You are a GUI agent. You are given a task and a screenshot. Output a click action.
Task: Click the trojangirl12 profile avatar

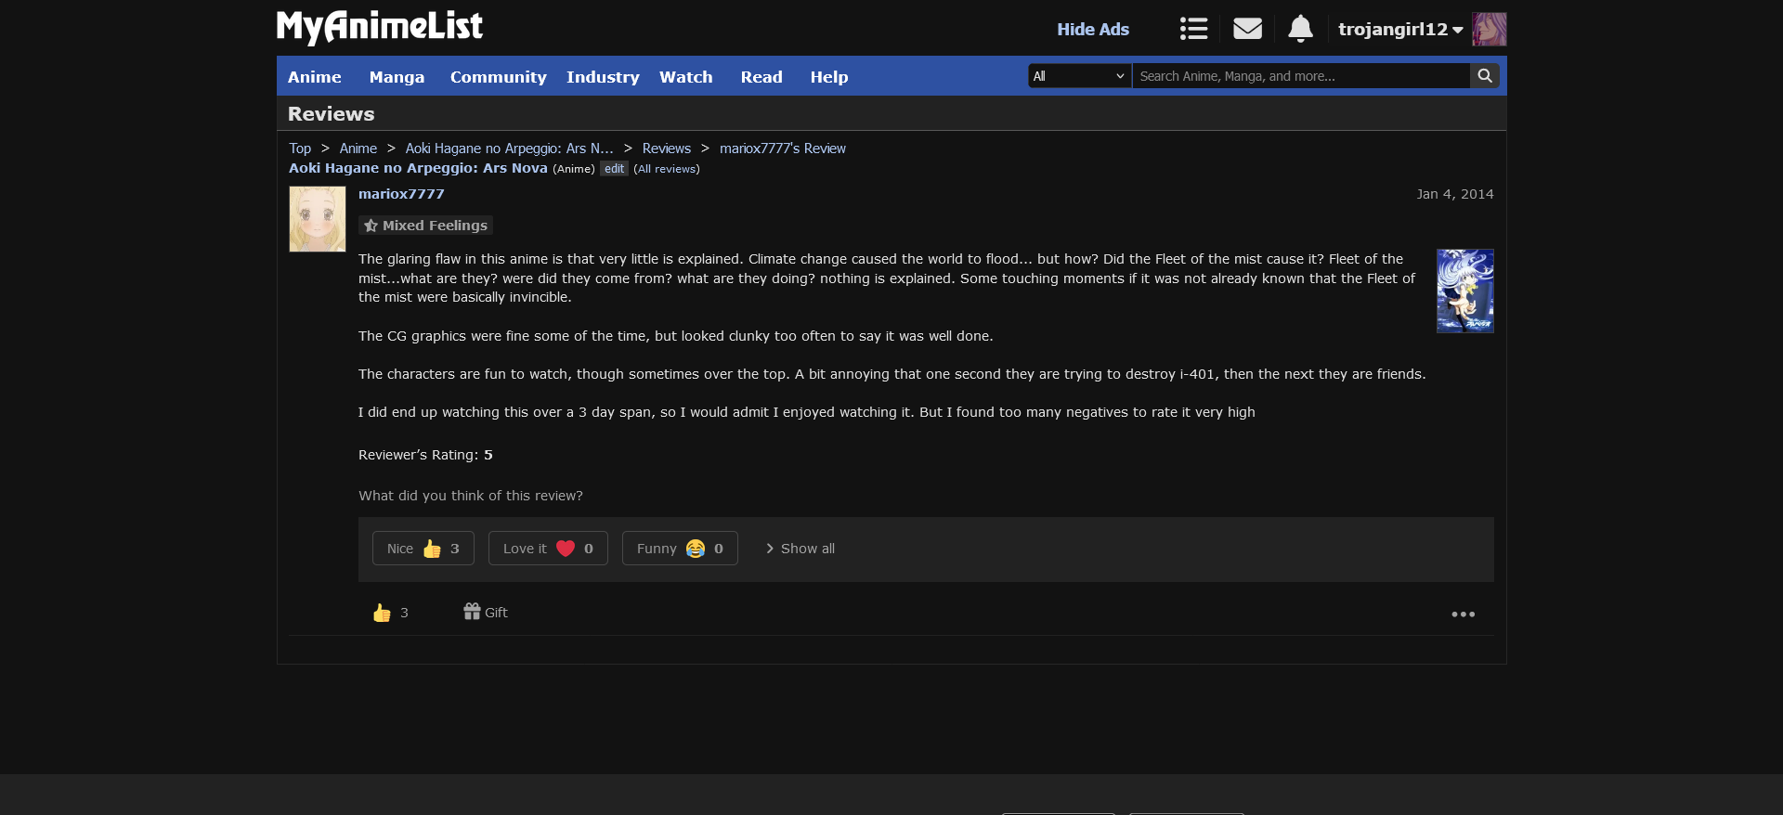click(x=1489, y=29)
